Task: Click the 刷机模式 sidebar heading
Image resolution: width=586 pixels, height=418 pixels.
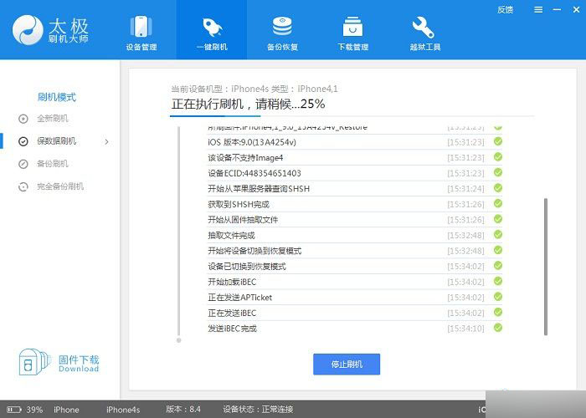Action: pyautogui.click(x=57, y=98)
